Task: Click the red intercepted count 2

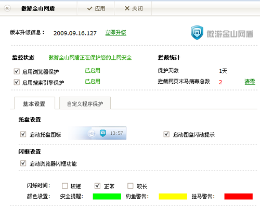Action: [220, 82]
